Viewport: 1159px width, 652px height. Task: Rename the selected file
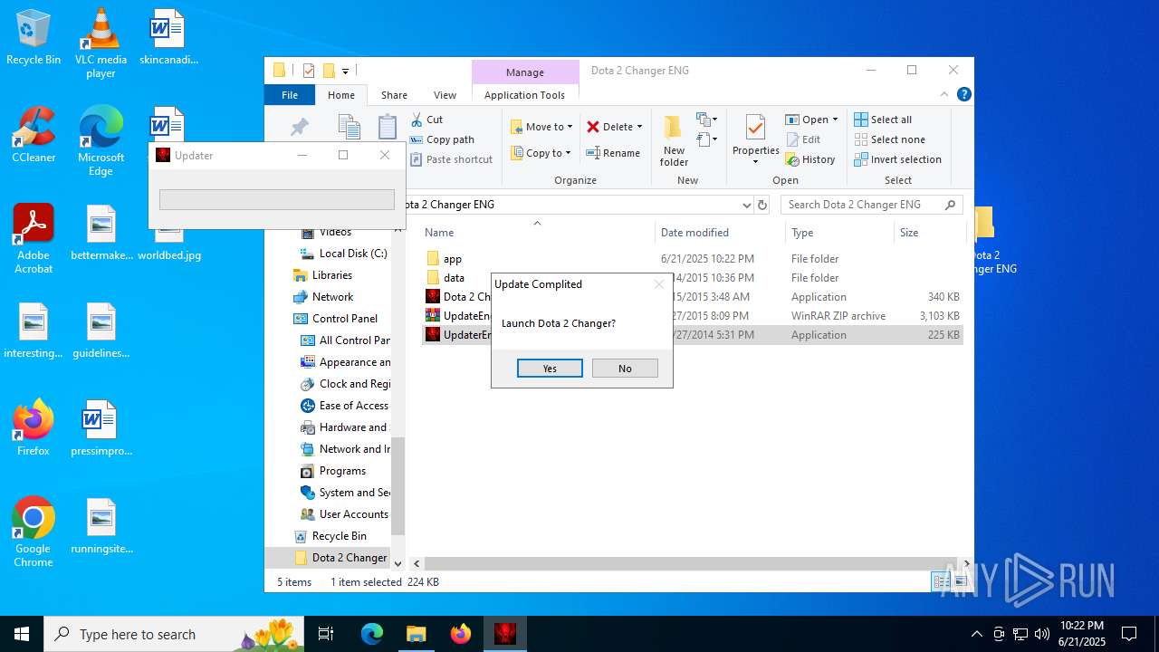tap(613, 153)
